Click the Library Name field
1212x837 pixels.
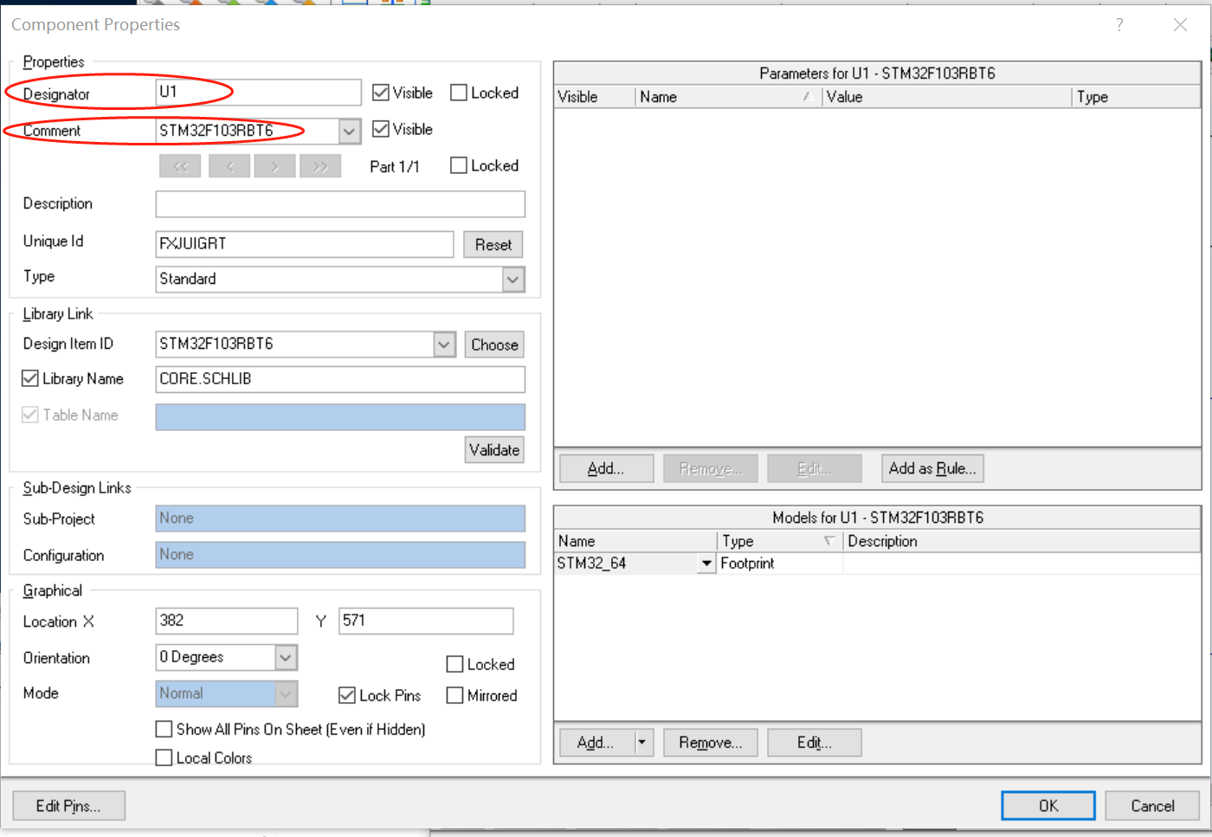tap(340, 379)
